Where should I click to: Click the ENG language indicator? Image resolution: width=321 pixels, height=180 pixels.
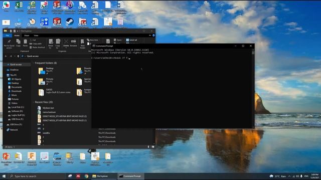[x=306, y=176]
